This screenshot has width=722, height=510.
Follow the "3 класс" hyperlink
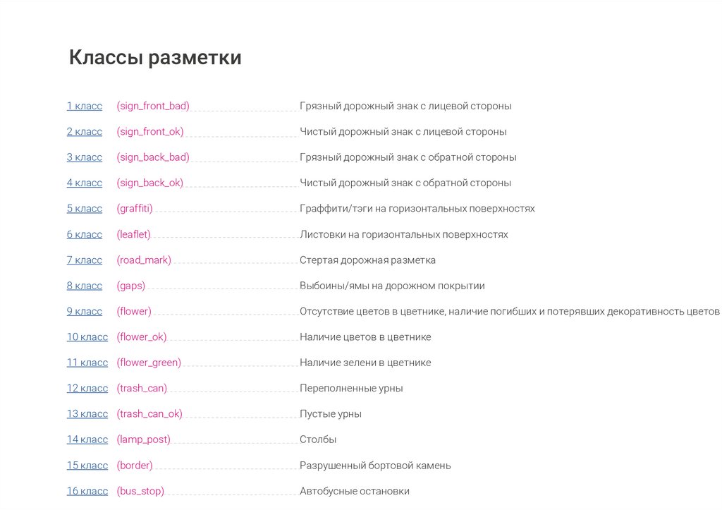click(85, 157)
